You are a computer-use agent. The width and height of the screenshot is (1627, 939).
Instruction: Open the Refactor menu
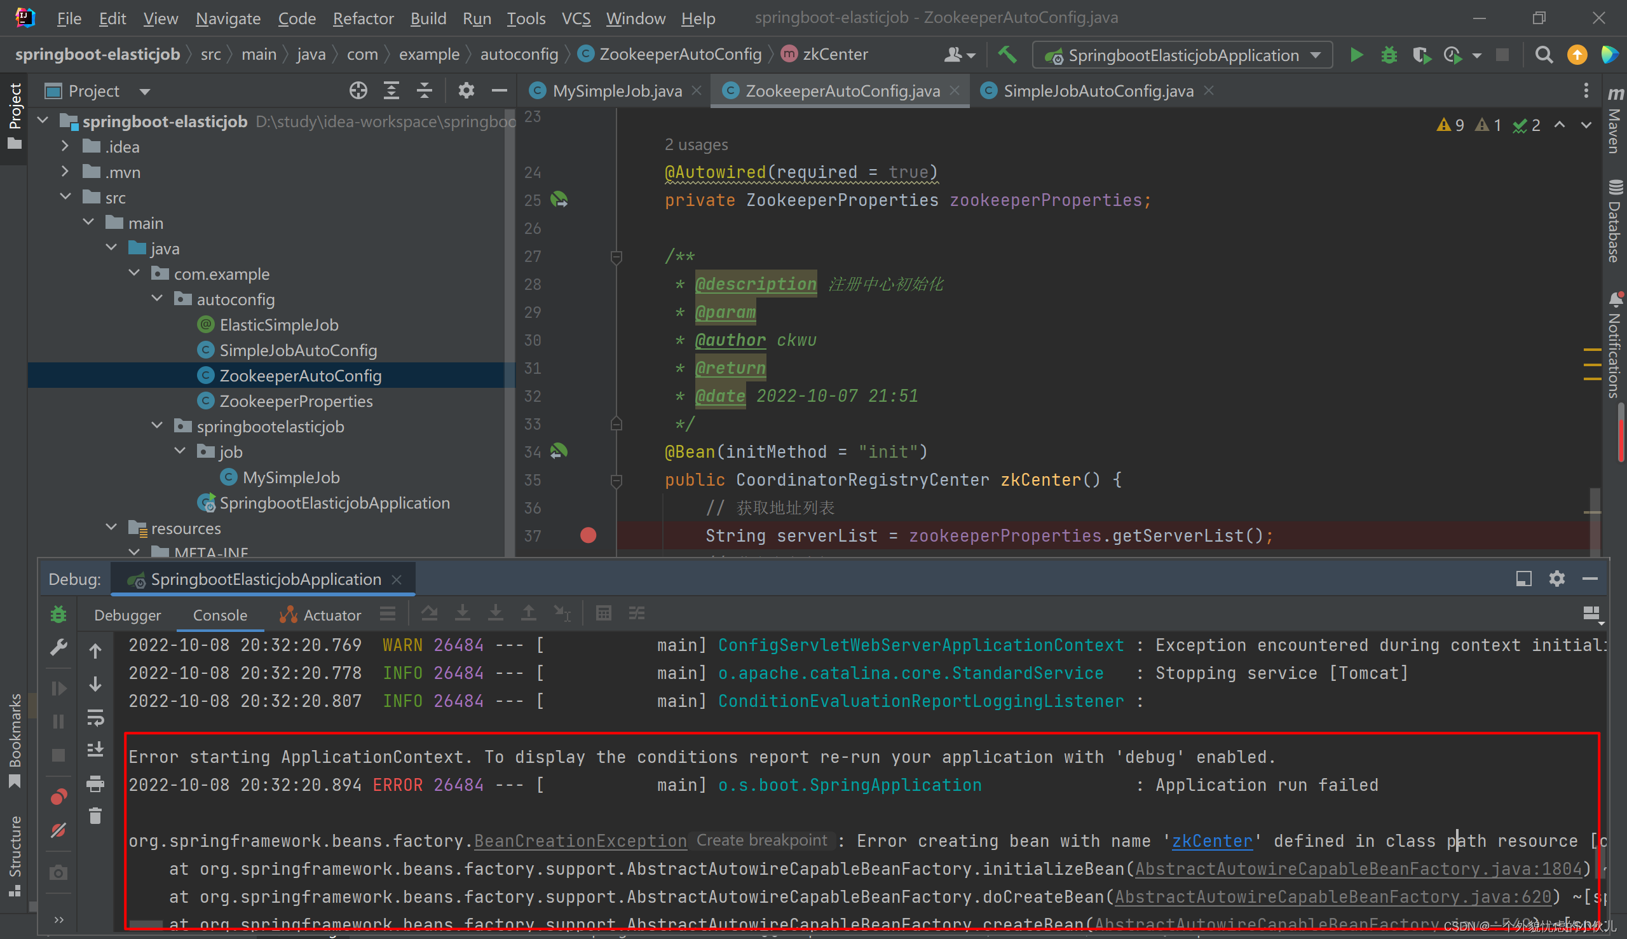tap(363, 18)
